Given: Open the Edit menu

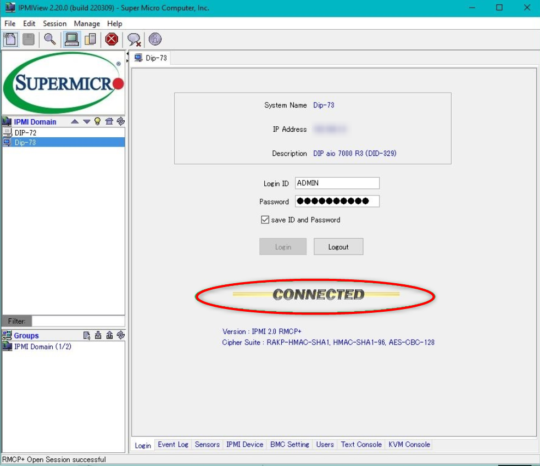Looking at the screenshot, I should click(x=29, y=24).
